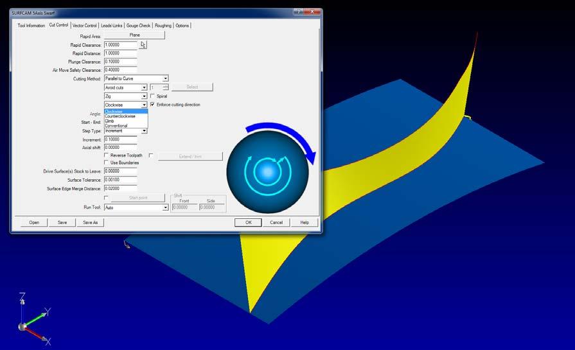The image size is (575, 350).
Task: Click the pick-from-screen icon beside Rapid Clearance
Action: coord(143,45)
